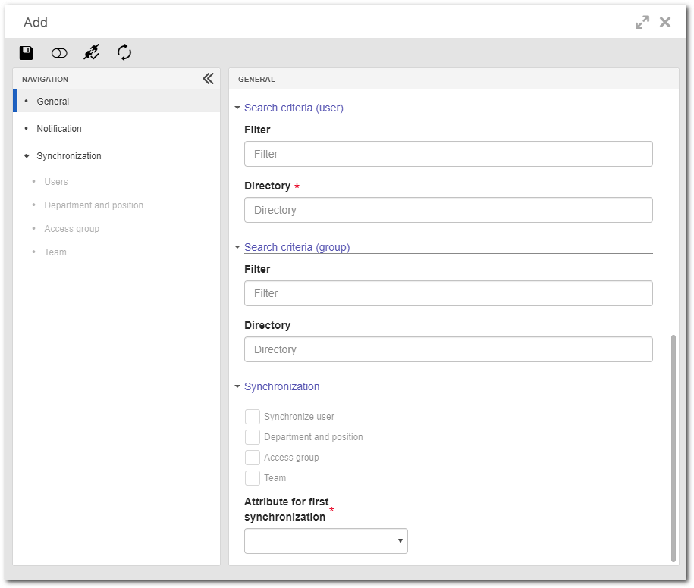Click the test connection plug icon

coord(92,52)
